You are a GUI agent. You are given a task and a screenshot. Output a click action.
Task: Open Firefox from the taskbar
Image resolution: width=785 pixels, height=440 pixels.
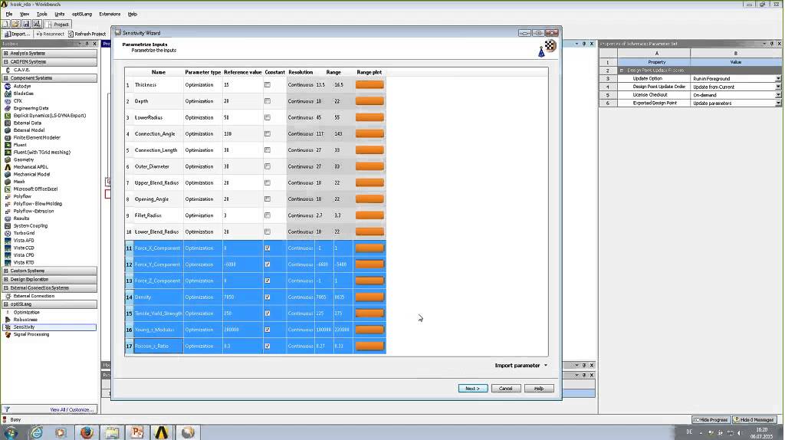[87, 432]
